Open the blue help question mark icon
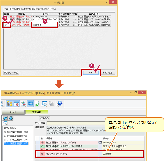Image resolution: width=164 pixels, height=161 pixels. [60, 103]
